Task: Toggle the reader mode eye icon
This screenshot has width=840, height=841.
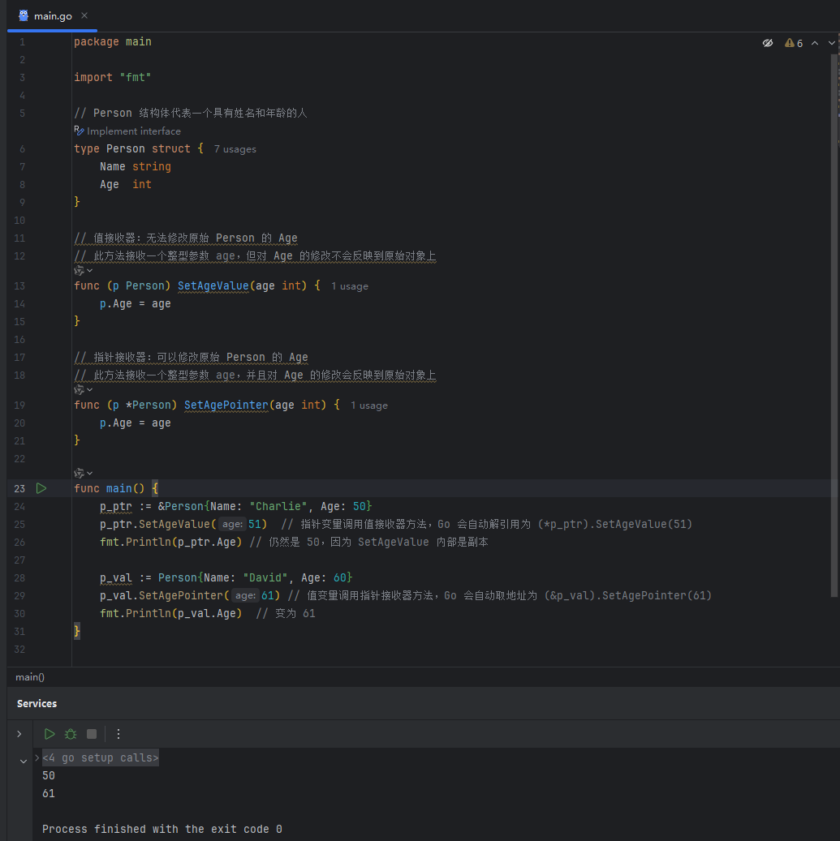Action: click(768, 43)
